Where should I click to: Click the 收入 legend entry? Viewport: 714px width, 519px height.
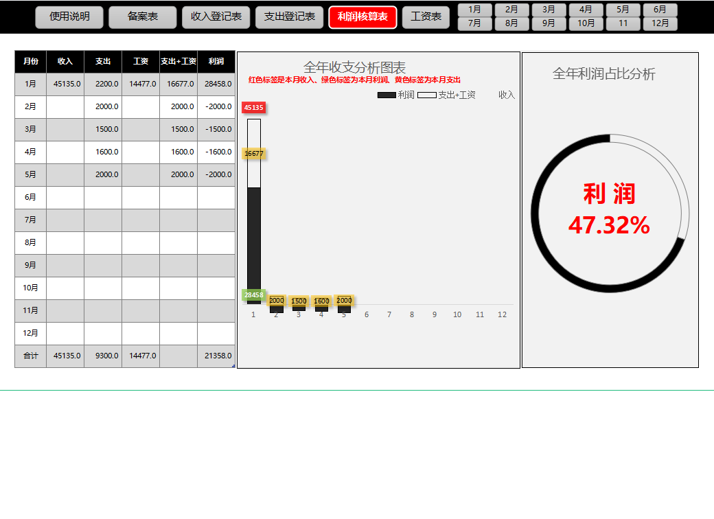507,95
